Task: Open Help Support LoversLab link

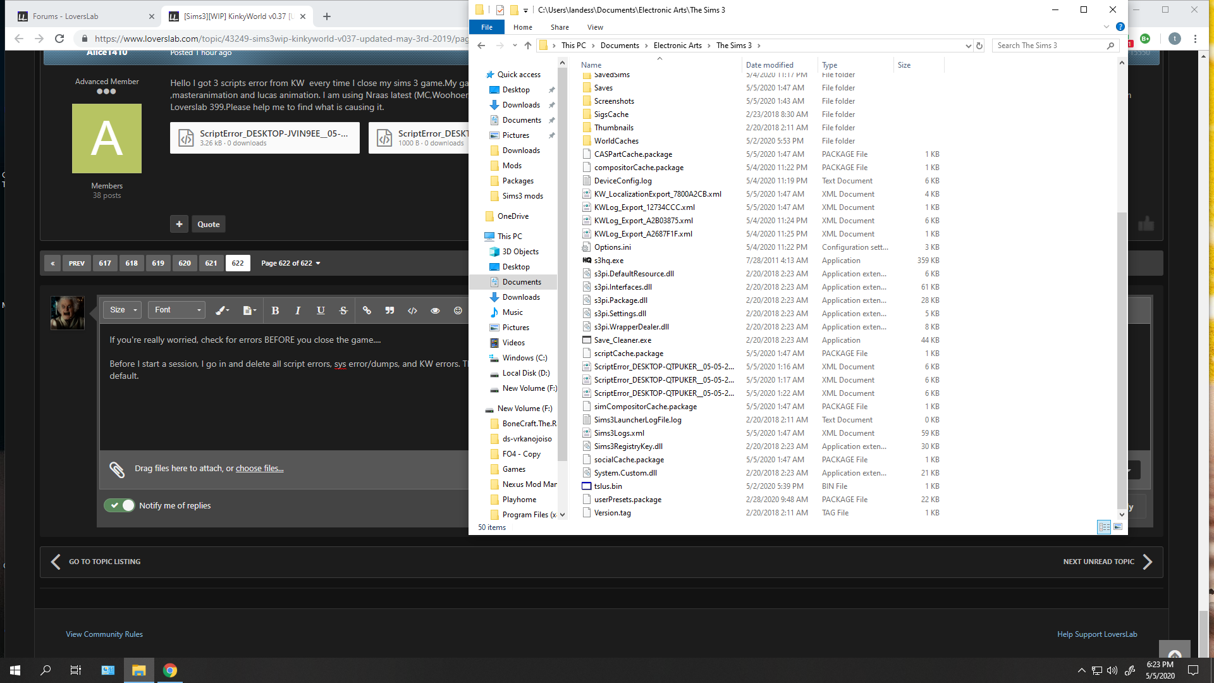Action: point(1097,634)
